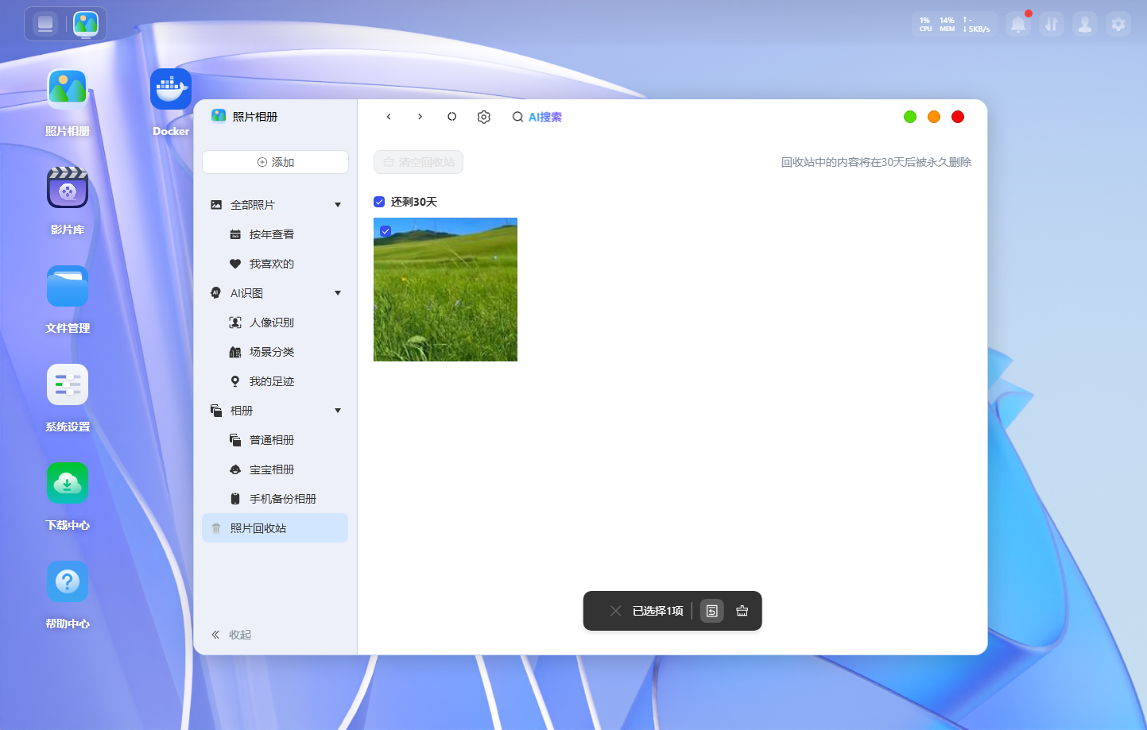Click the 照片相册 window title icon
This screenshot has width=1147, height=730.
[x=219, y=116]
